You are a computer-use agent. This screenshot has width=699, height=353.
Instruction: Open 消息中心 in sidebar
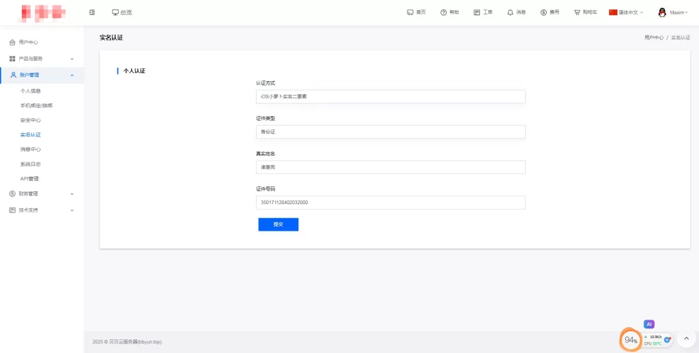point(31,150)
